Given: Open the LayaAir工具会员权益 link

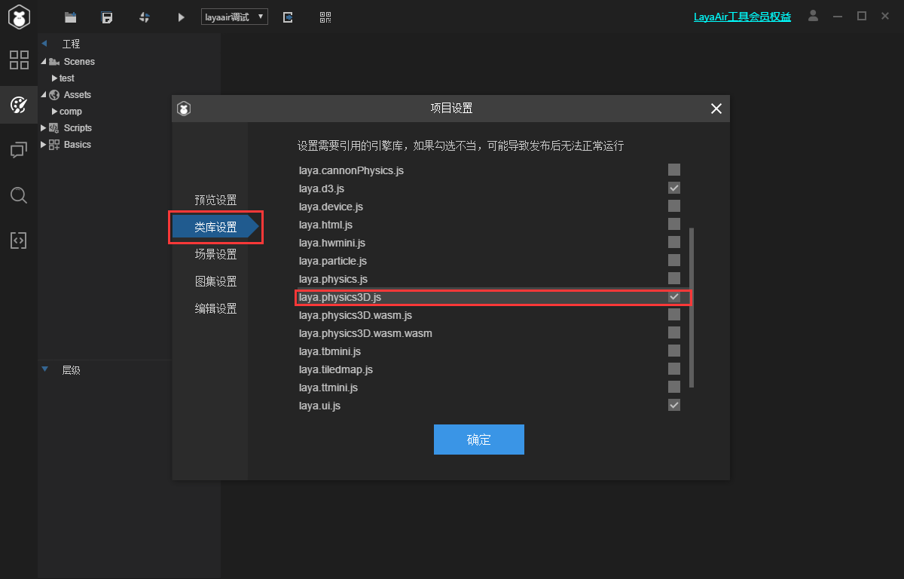Looking at the screenshot, I should click(742, 16).
